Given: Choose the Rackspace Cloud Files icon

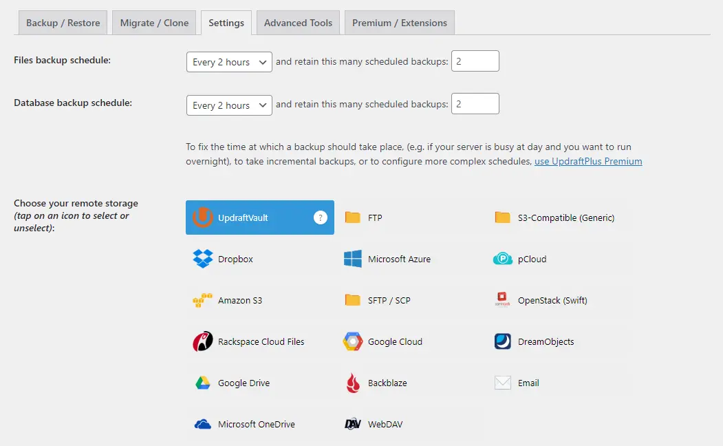Looking at the screenshot, I should [203, 341].
